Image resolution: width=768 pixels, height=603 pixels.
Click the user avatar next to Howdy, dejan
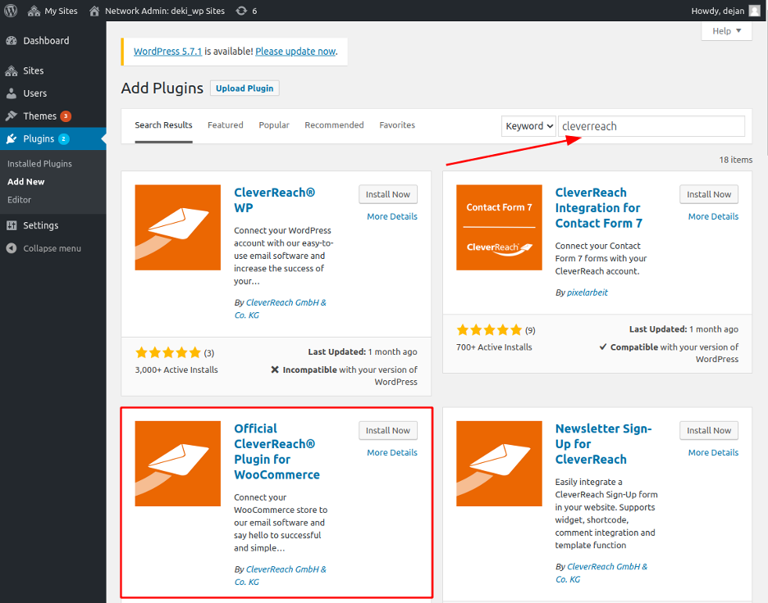point(754,11)
